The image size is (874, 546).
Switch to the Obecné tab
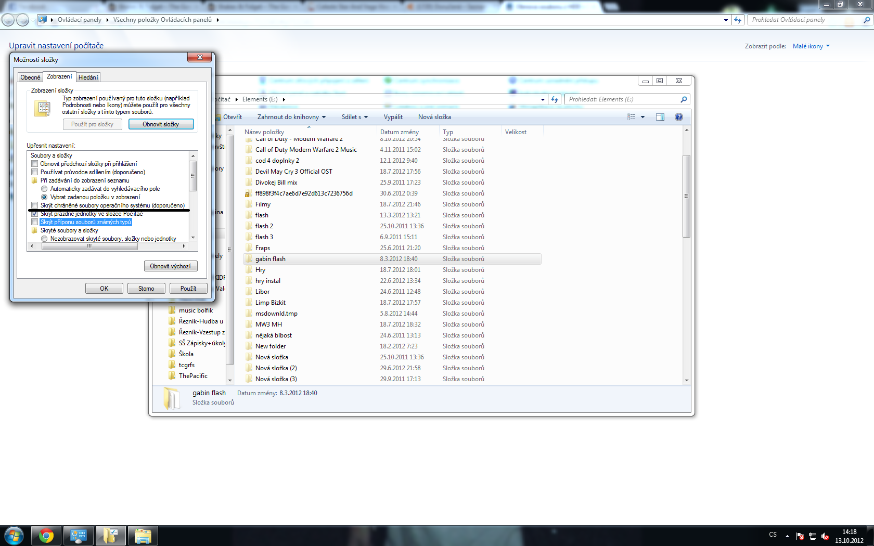pyautogui.click(x=30, y=77)
